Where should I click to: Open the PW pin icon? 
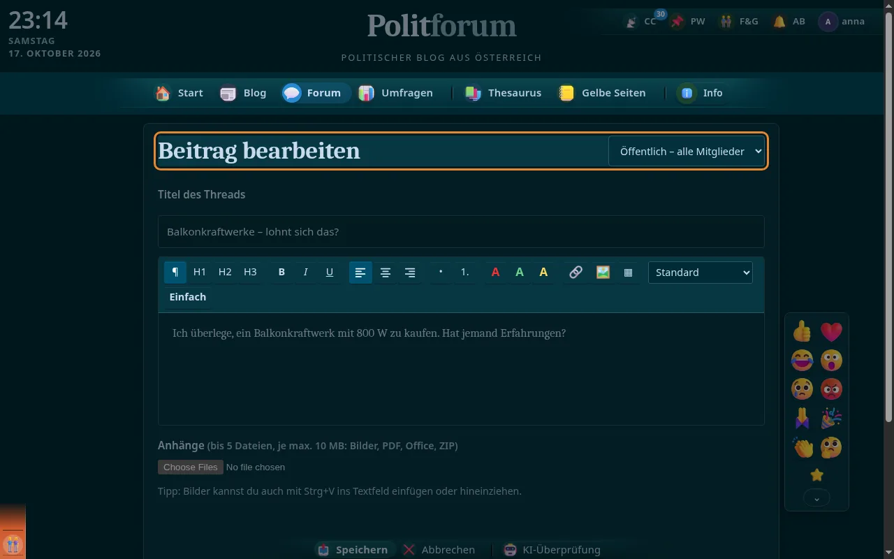688,22
